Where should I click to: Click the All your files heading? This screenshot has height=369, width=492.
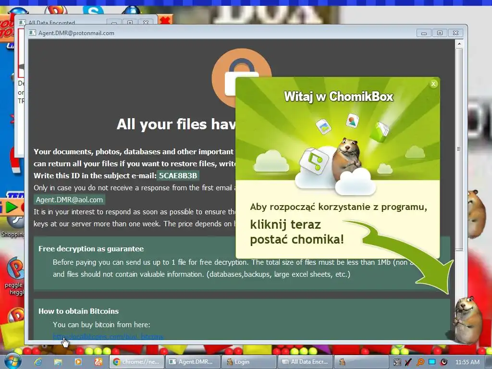click(176, 124)
